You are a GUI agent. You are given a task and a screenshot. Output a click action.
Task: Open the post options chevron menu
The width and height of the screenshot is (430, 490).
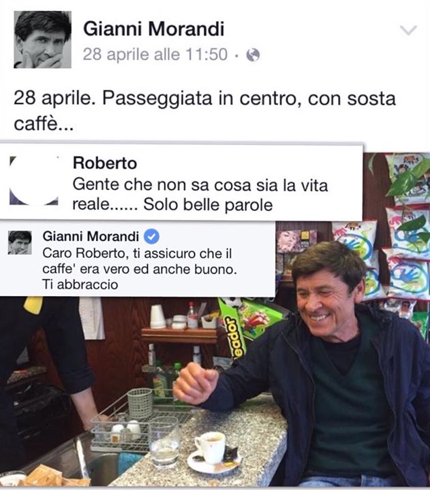(x=408, y=31)
